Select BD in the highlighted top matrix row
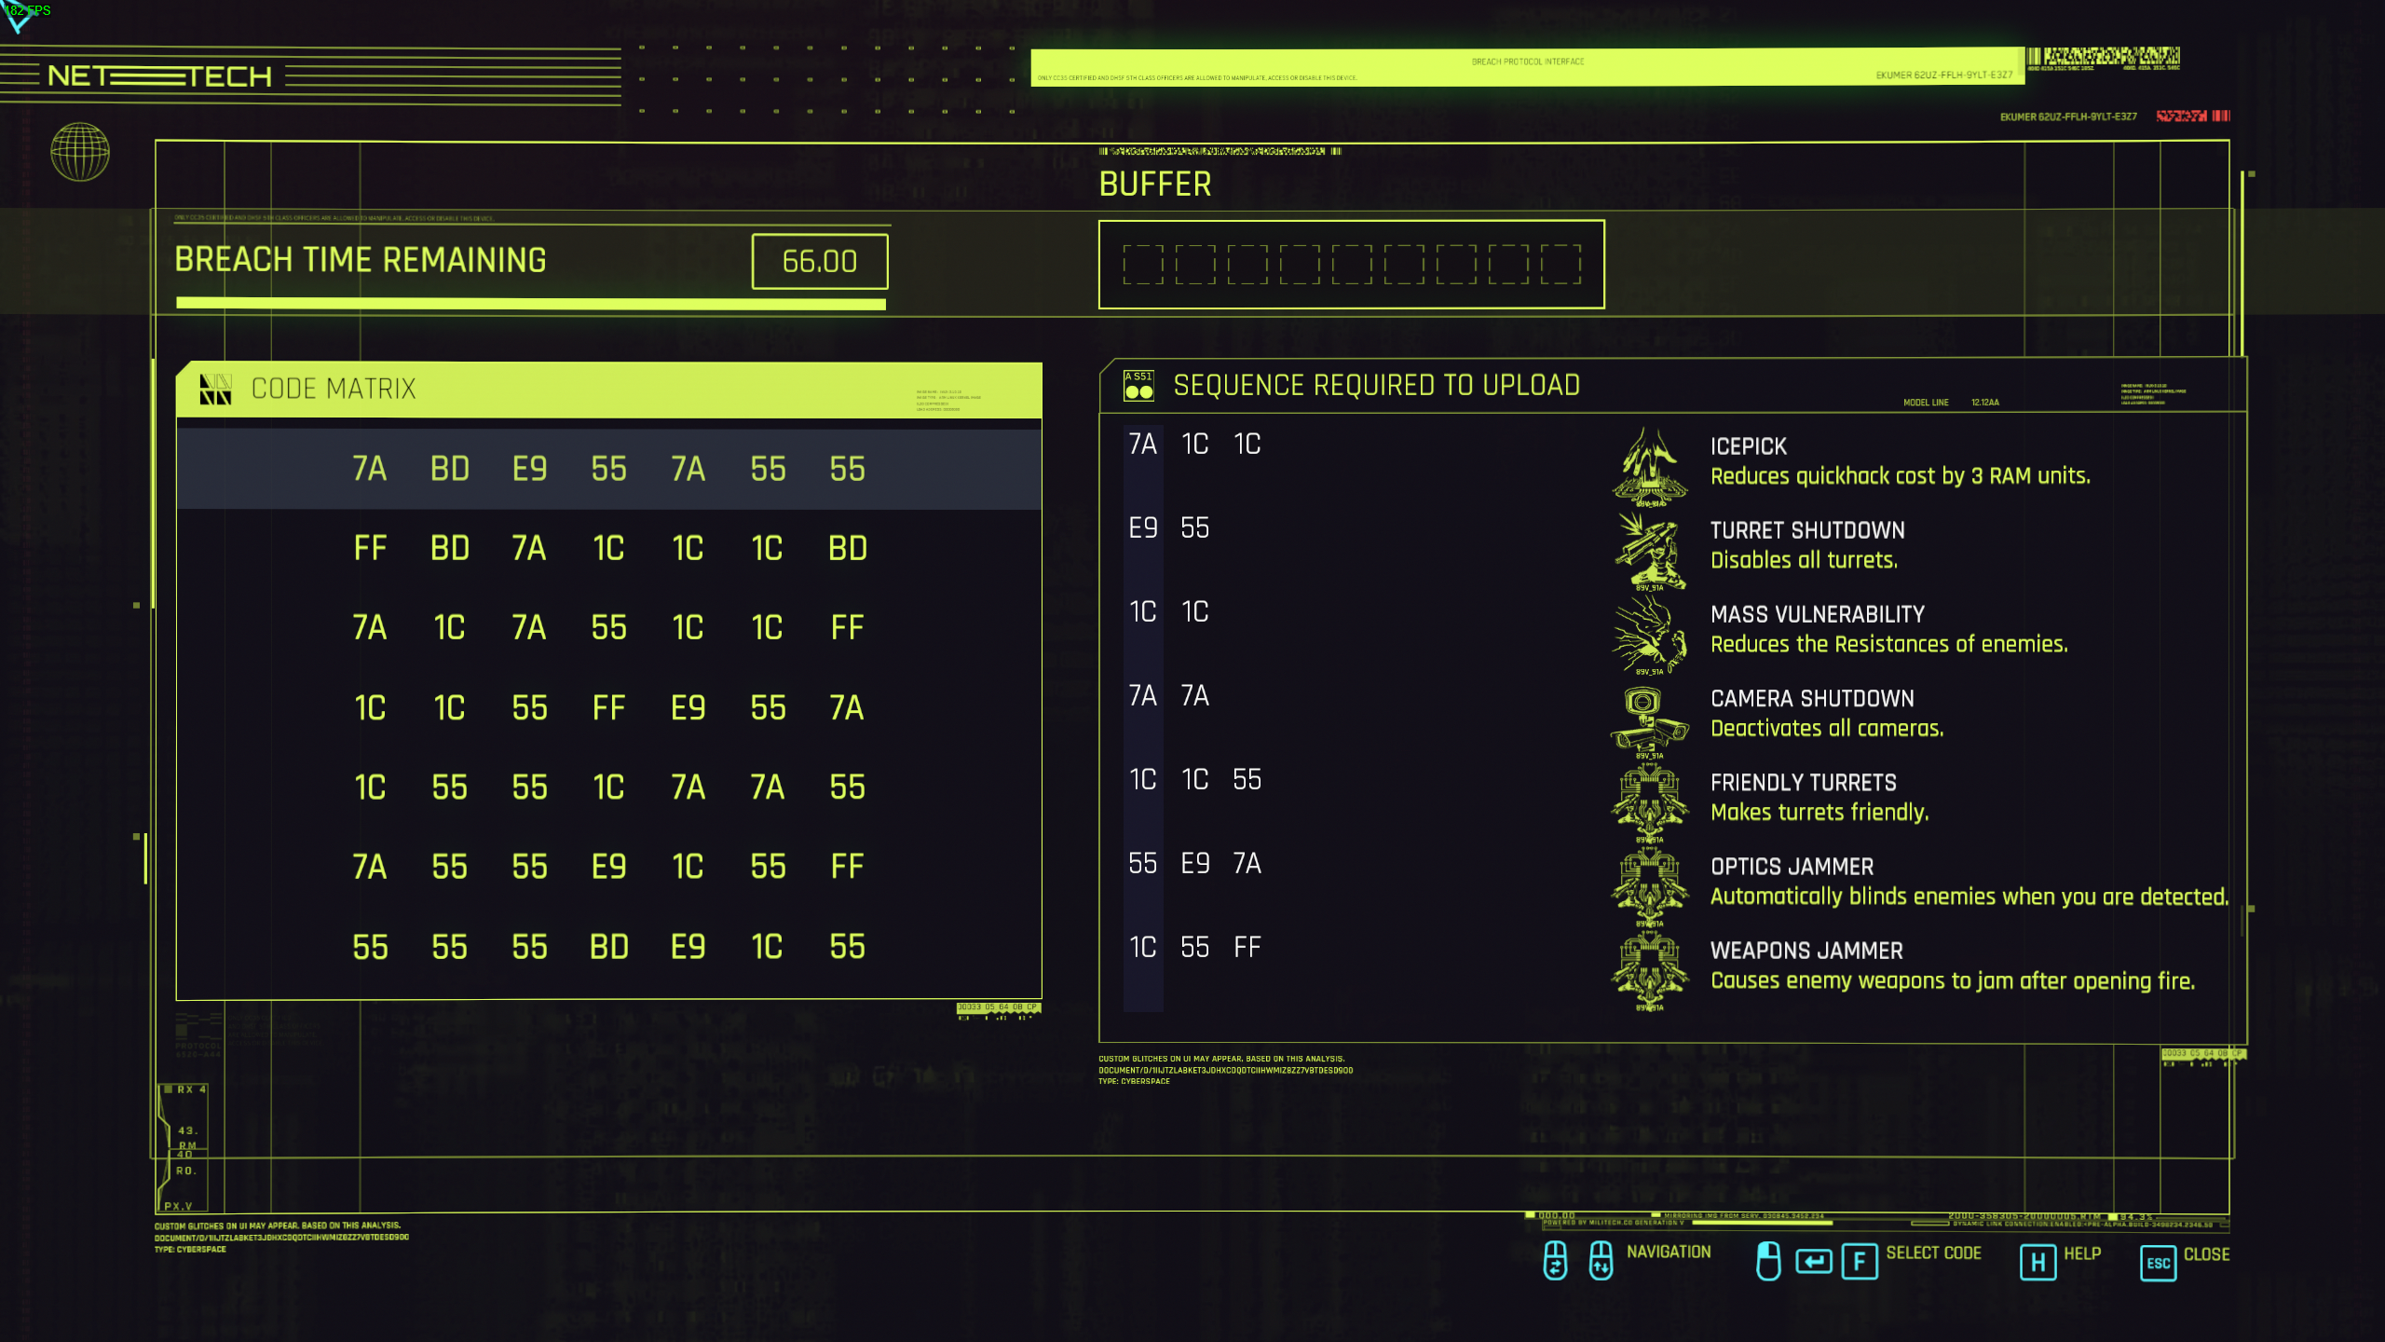Screen dimensions: 2385x1342 pos(450,469)
